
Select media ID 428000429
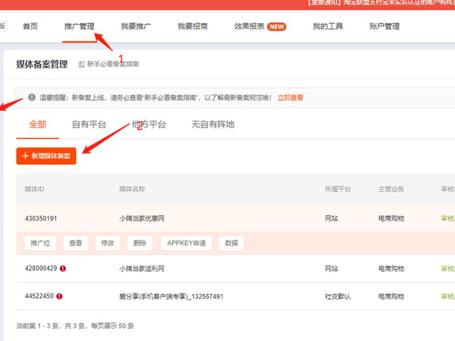point(41,268)
